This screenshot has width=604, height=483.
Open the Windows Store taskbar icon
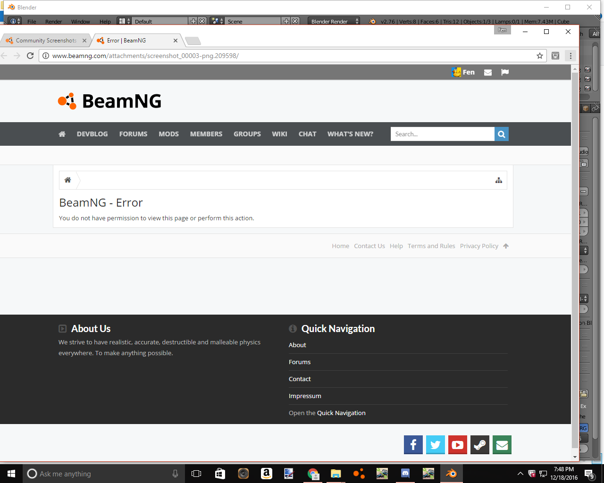[x=220, y=474]
